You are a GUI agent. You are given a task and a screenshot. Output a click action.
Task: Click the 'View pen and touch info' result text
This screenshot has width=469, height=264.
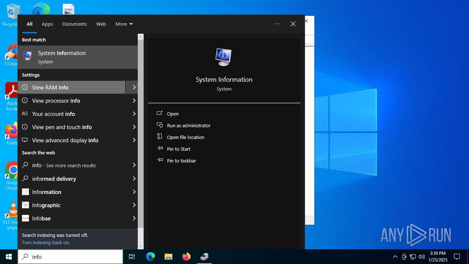[x=62, y=127]
